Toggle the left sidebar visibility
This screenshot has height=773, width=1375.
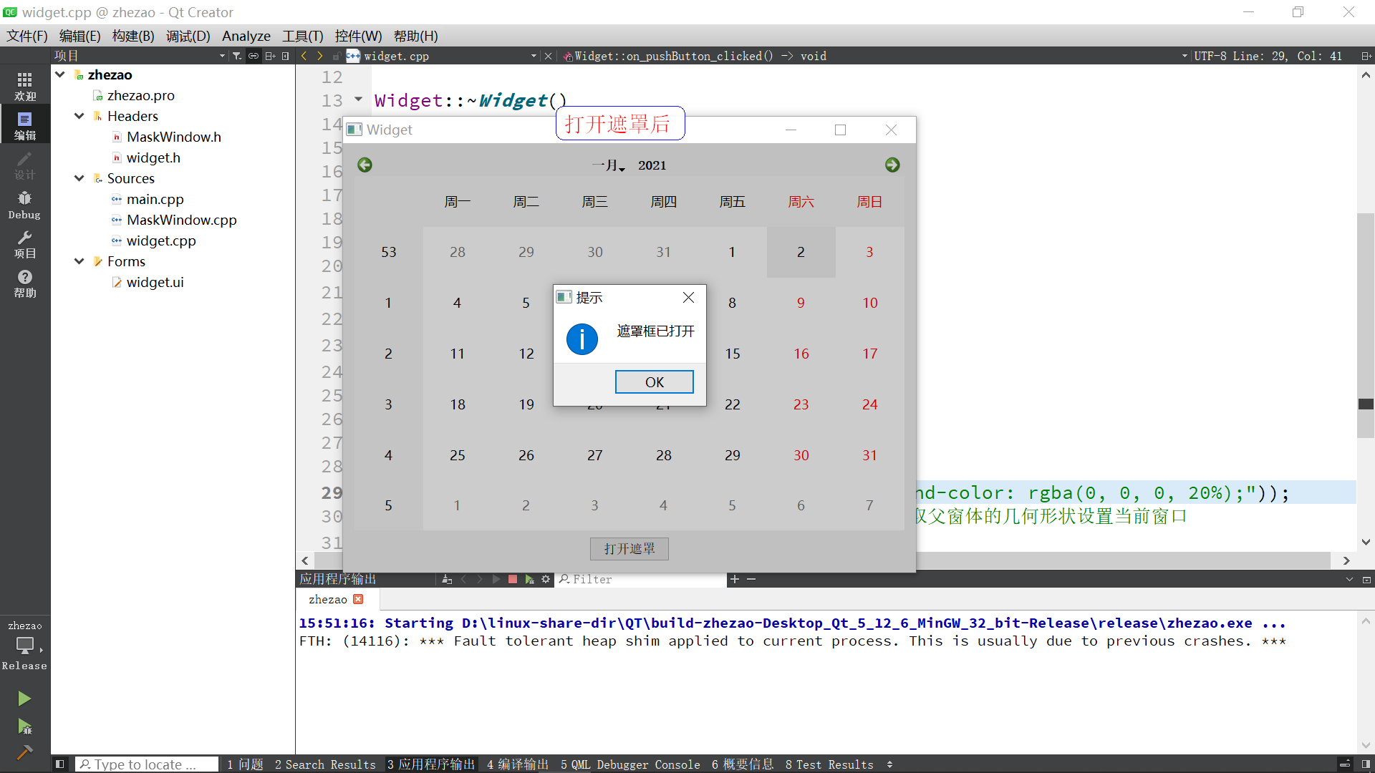pos(60,764)
